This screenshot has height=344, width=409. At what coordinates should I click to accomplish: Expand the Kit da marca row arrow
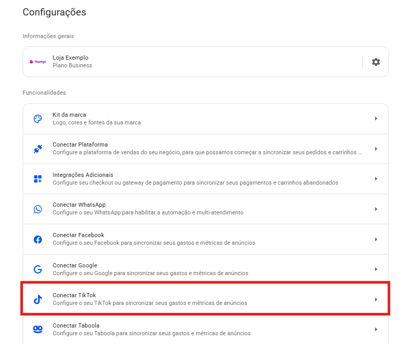[x=376, y=119]
